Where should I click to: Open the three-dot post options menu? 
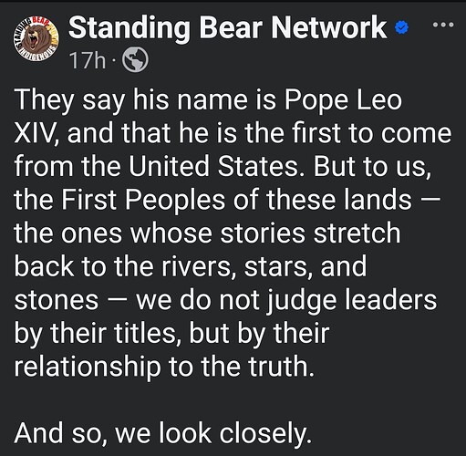tap(443, 25)
